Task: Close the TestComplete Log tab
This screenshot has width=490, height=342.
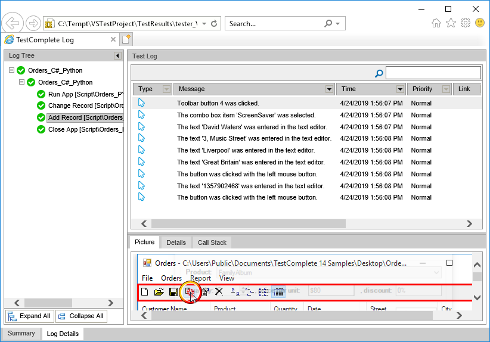Action: pos(113,39)
